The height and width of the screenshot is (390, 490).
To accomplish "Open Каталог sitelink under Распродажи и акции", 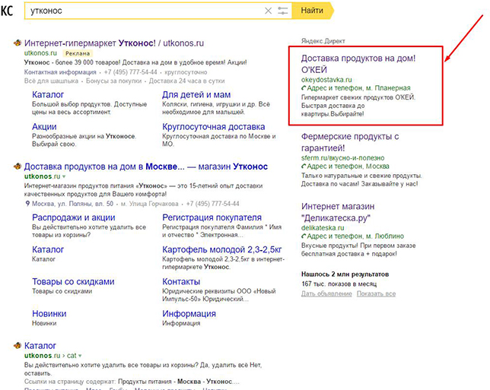I will click(48, 250).
